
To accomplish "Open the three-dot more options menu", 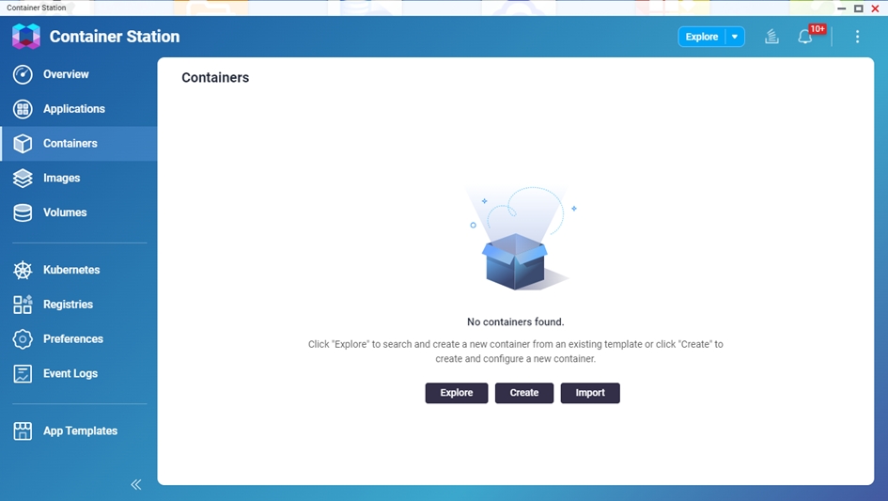I will (x=857, y=37).
